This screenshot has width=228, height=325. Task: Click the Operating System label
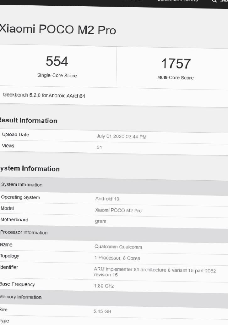pos(20,197)
